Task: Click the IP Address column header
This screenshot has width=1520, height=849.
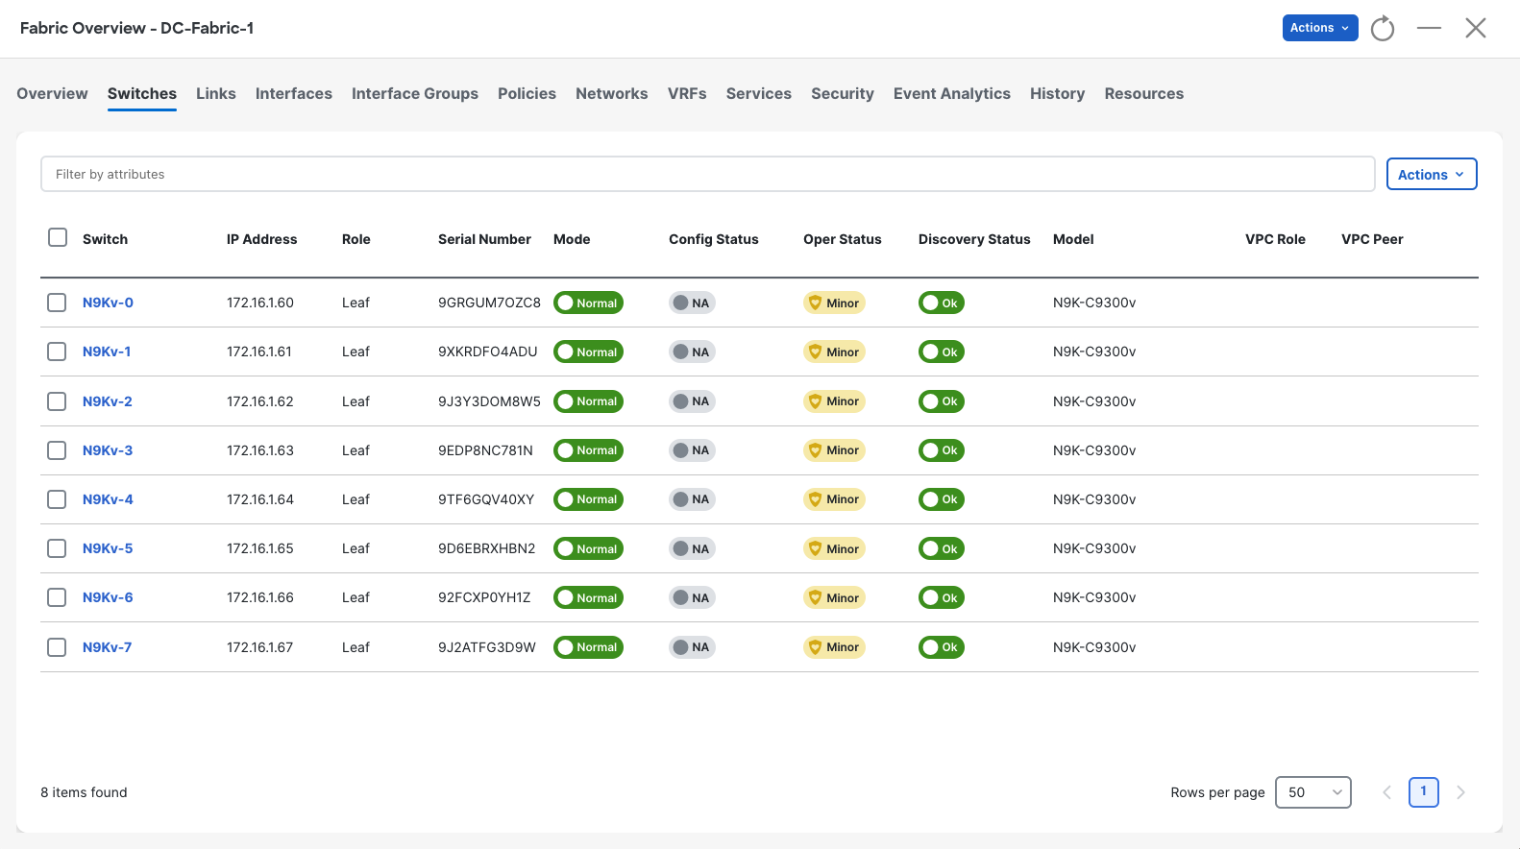Action: click(262, 239)
